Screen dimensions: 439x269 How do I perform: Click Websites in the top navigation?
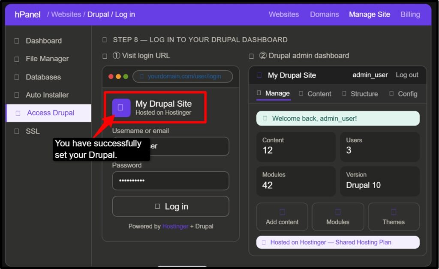[x=284, y=14]
